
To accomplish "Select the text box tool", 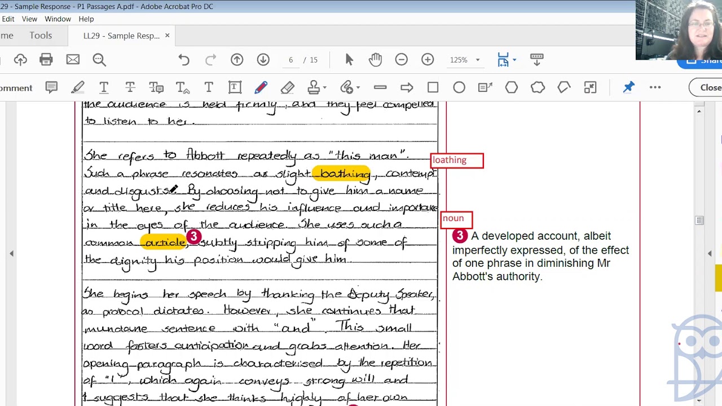I will pyautogui.click(x=235, y=87).
